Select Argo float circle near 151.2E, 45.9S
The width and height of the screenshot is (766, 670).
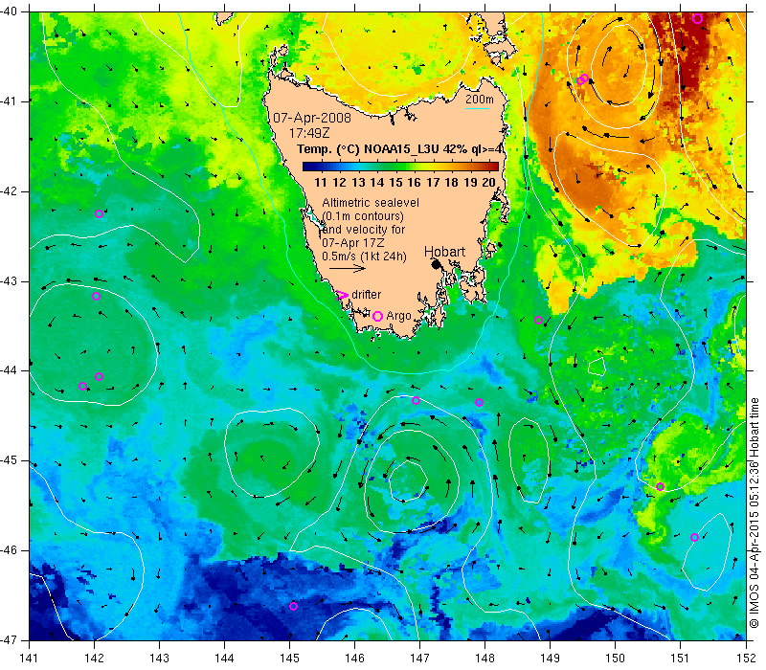pyautogui.click(x=694, y=537)
